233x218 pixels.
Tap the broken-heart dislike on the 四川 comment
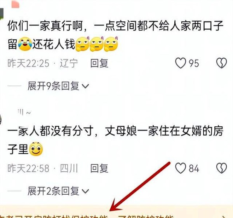coord(221,168)
